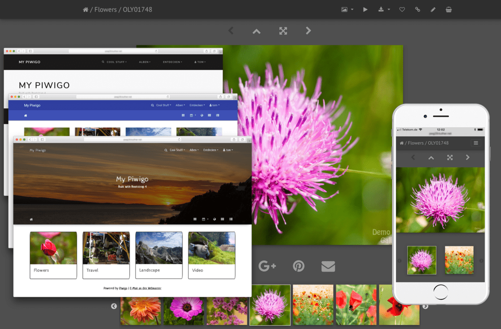Click the E-Mail an den Webmaster link
This screenshot has height=329, width=501.
coord(145,288)
